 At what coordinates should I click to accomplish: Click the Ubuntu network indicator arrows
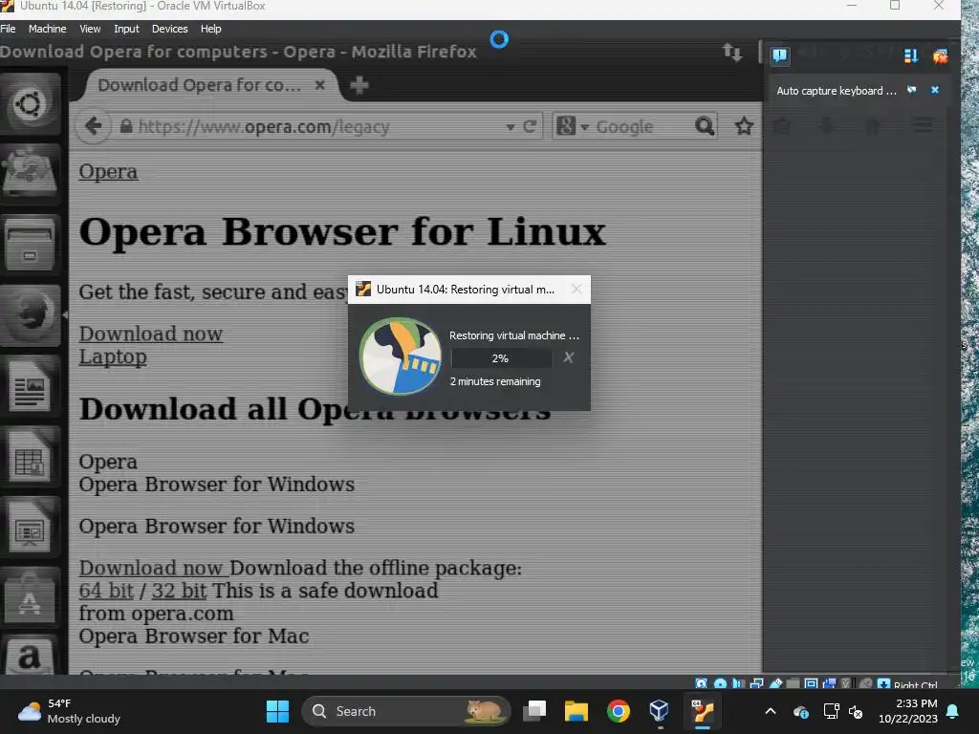[732, 52]
